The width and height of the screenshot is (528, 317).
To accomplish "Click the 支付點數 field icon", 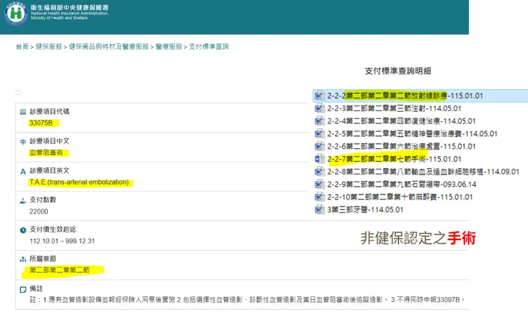I will (x=23, y=201).
